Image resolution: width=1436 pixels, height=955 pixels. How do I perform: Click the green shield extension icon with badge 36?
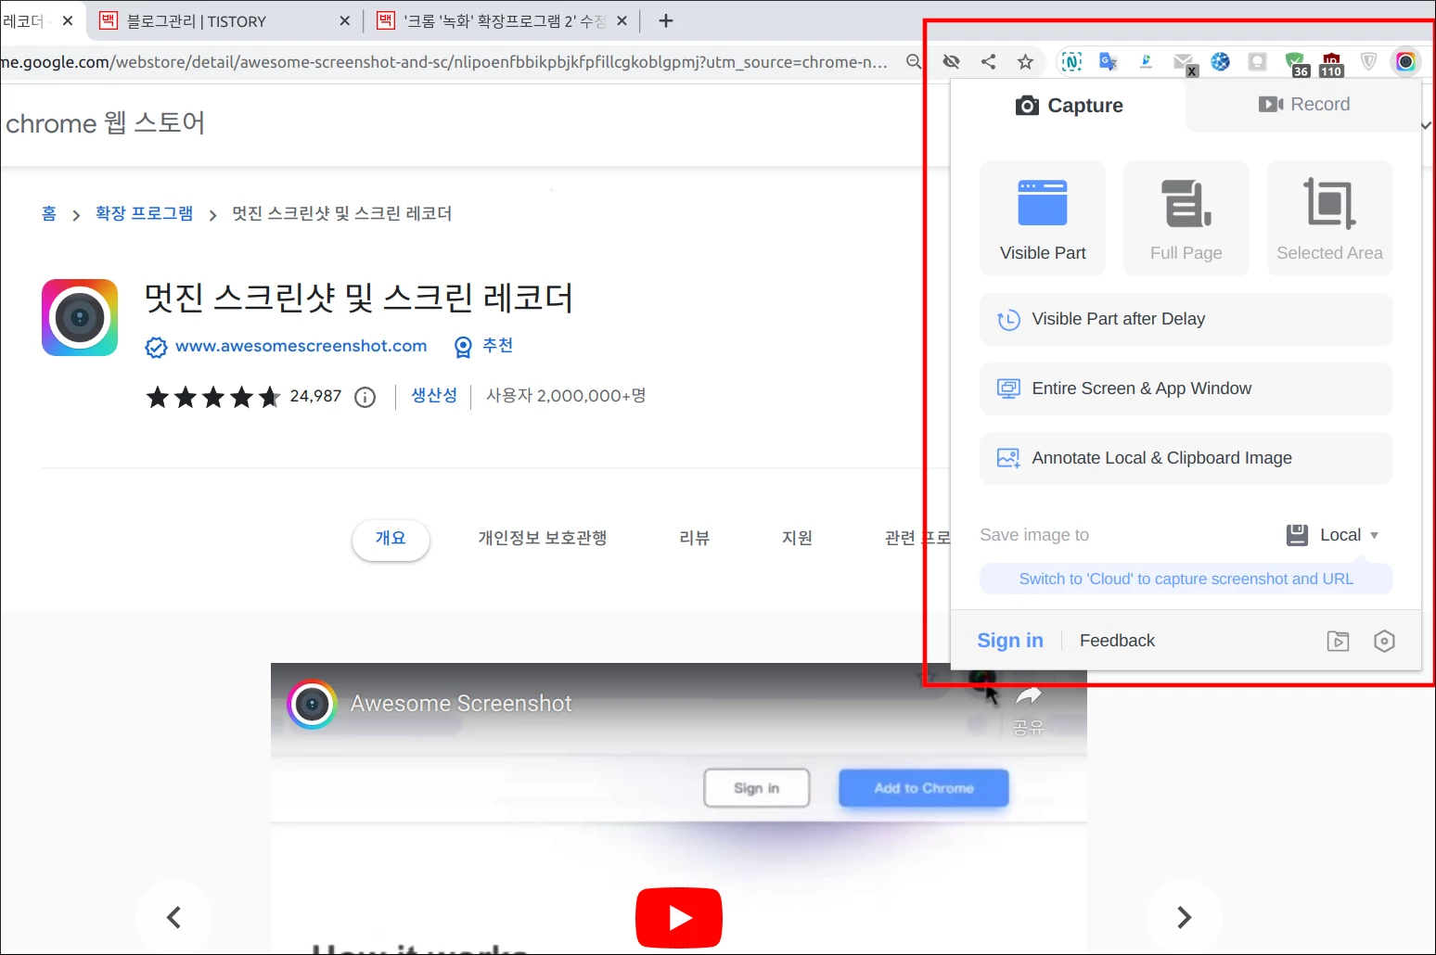pos(1296,64)
